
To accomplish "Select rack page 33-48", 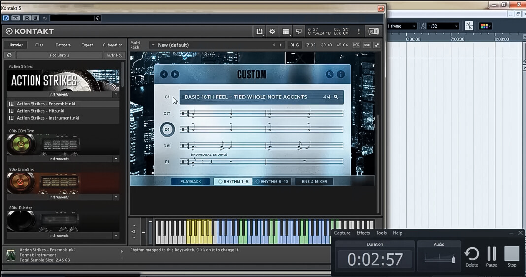I will pyautogui.click(x=326, y=45).
